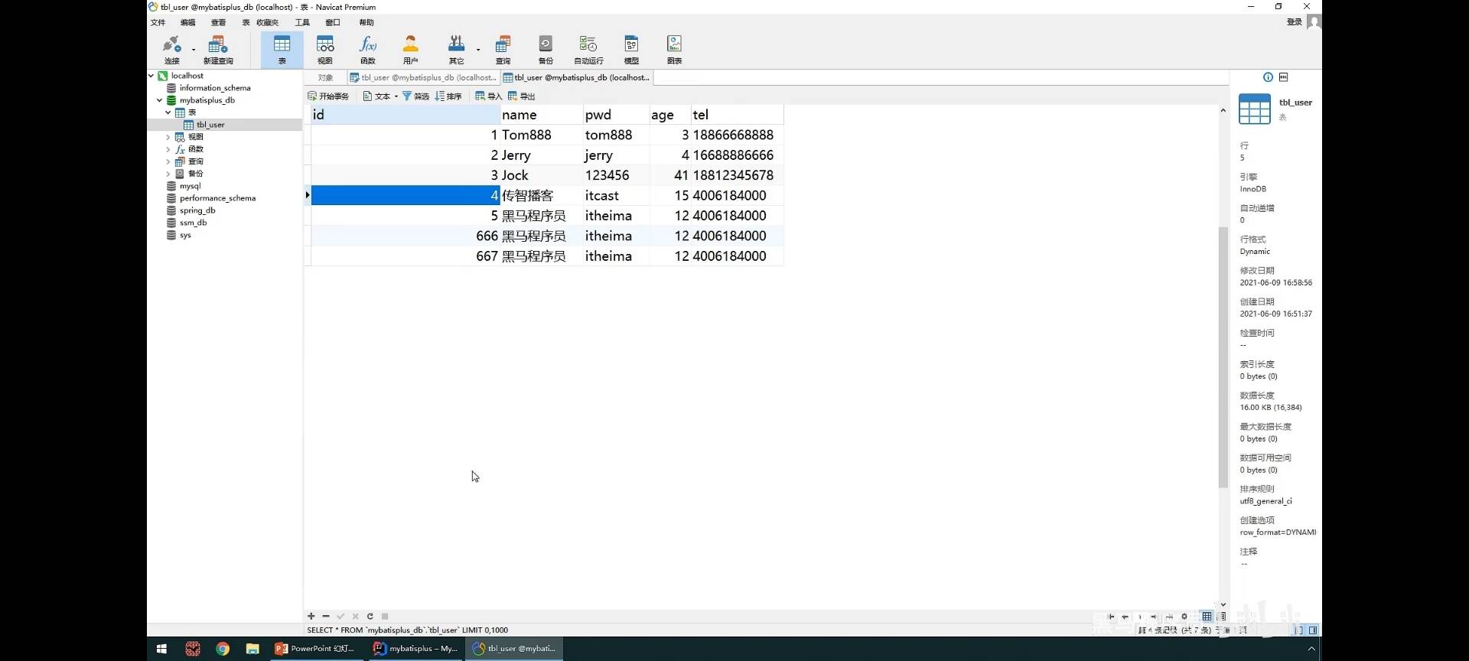The height and width of the screenshot is (661, 1469).
Task: Open the 用户 (User) toolbar icon
Action: (x=411, y=50)
